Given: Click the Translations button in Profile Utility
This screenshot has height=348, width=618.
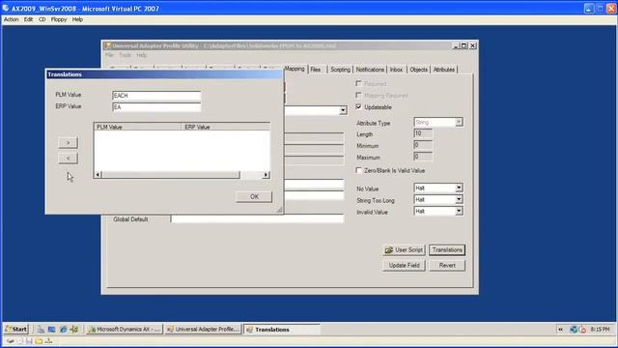Looking at the screenshot, I should pyautogui.click(x=447, y=249).
